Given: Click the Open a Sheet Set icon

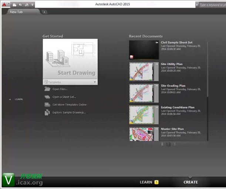Looking at the screenshot, I should pyautogui.click(x=47, y=97).
